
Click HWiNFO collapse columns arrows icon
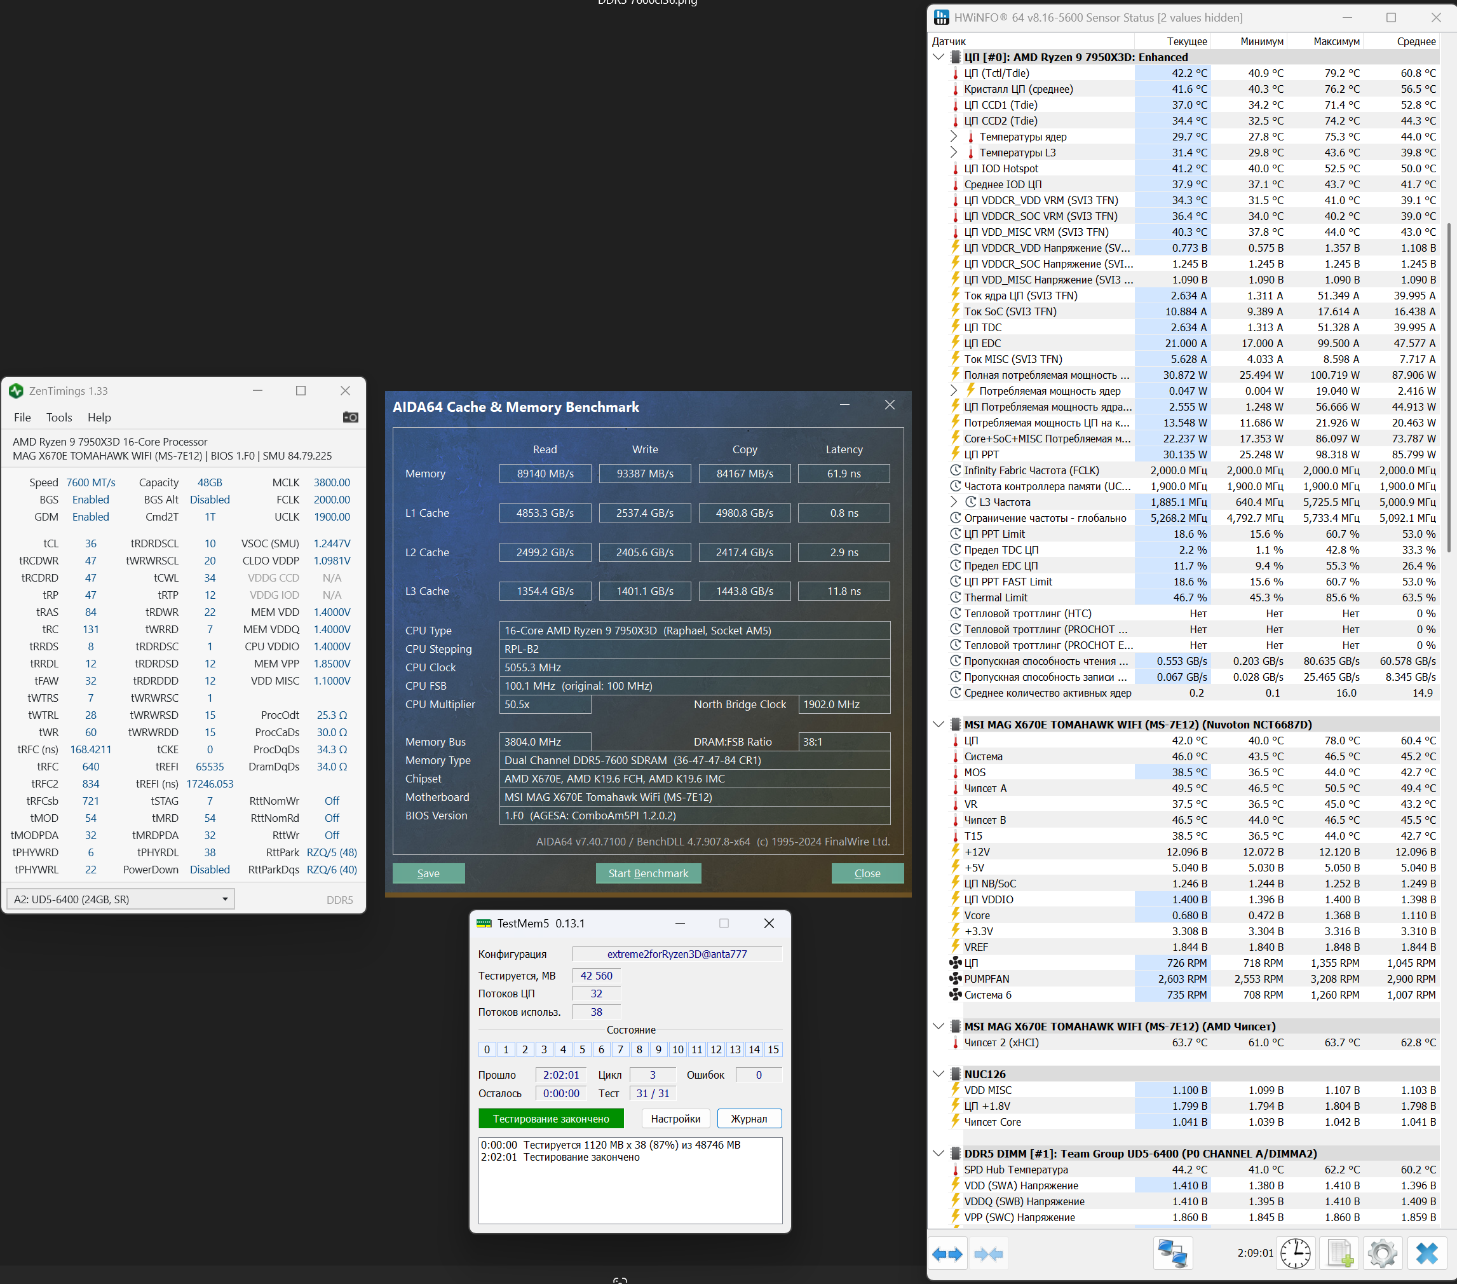(988, 1253)
